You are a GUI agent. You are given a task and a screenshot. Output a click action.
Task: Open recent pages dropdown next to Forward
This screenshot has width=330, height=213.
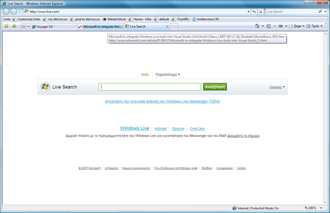click(x=20, y=12)
